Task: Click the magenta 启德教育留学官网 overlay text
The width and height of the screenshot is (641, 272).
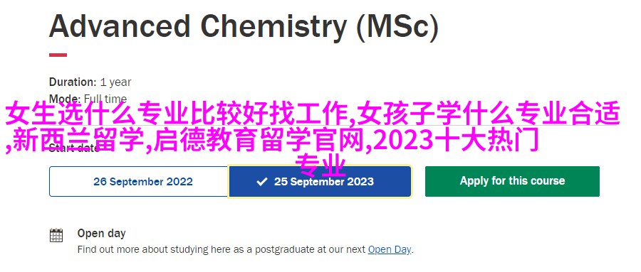Action: (x=258, y=141)
